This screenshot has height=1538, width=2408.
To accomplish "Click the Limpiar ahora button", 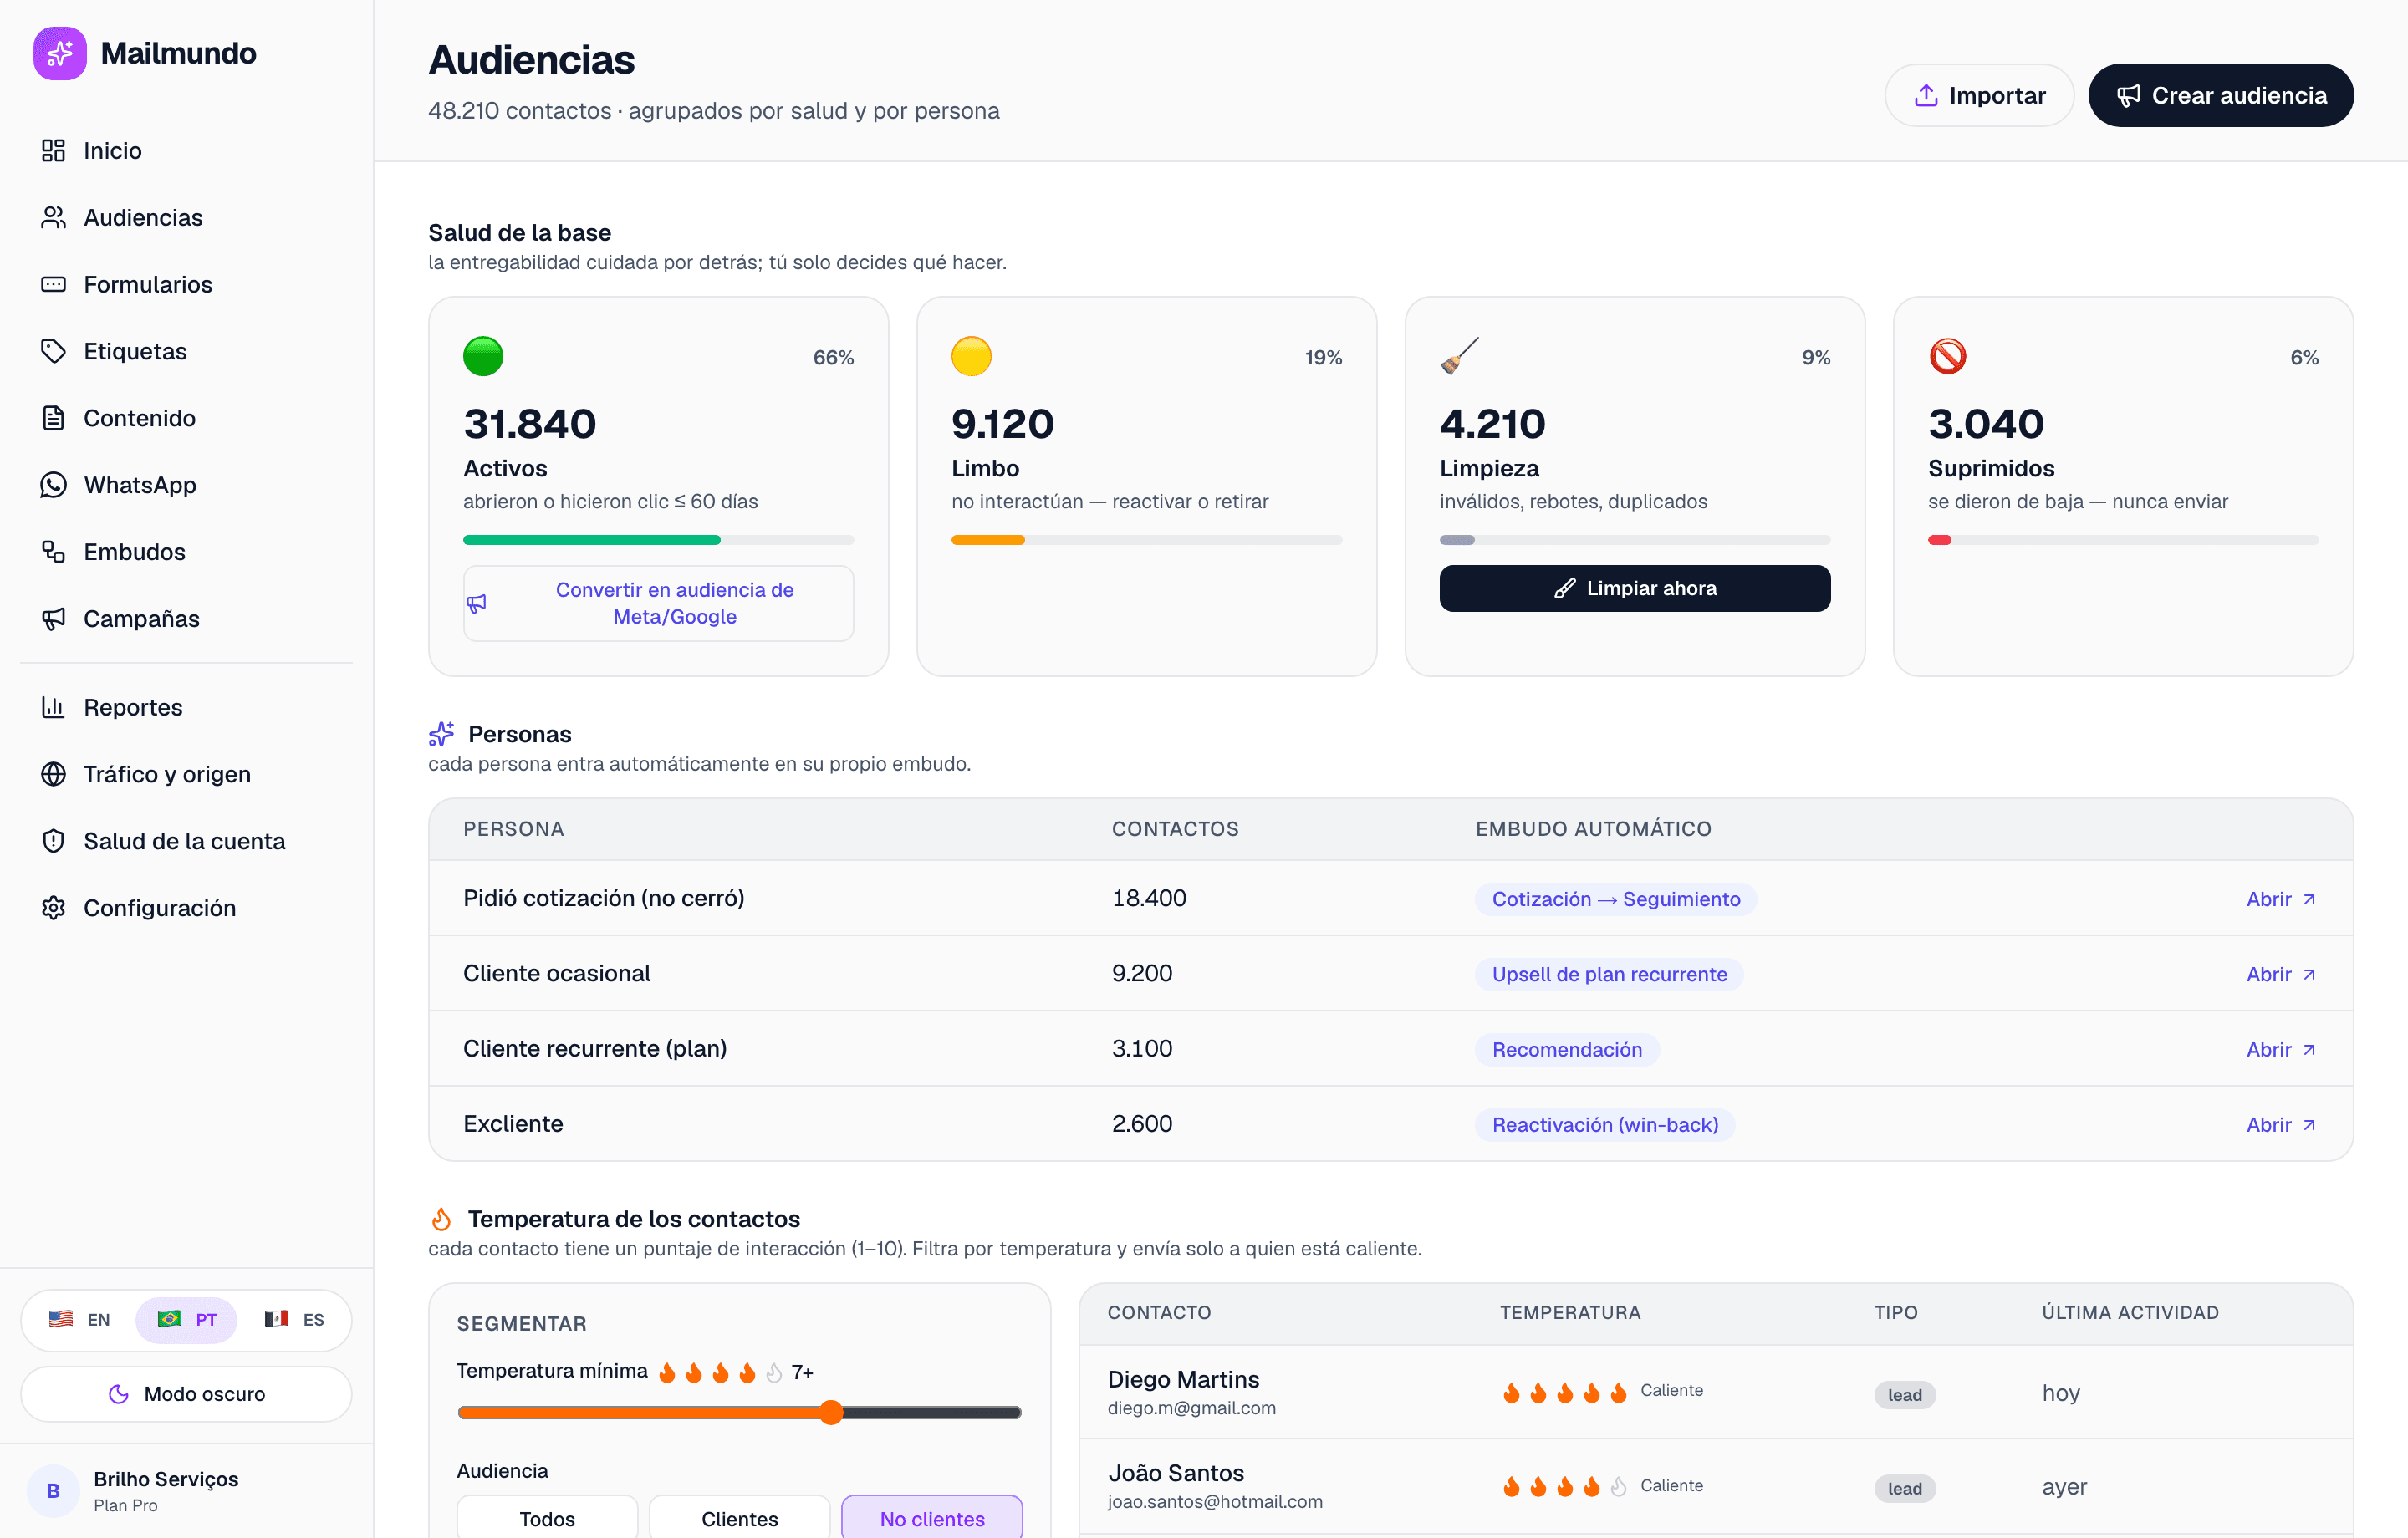I will click(1635, 588).
